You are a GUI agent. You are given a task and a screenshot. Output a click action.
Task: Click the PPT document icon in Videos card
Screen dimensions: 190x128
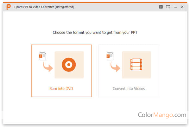tap(110, 56)
